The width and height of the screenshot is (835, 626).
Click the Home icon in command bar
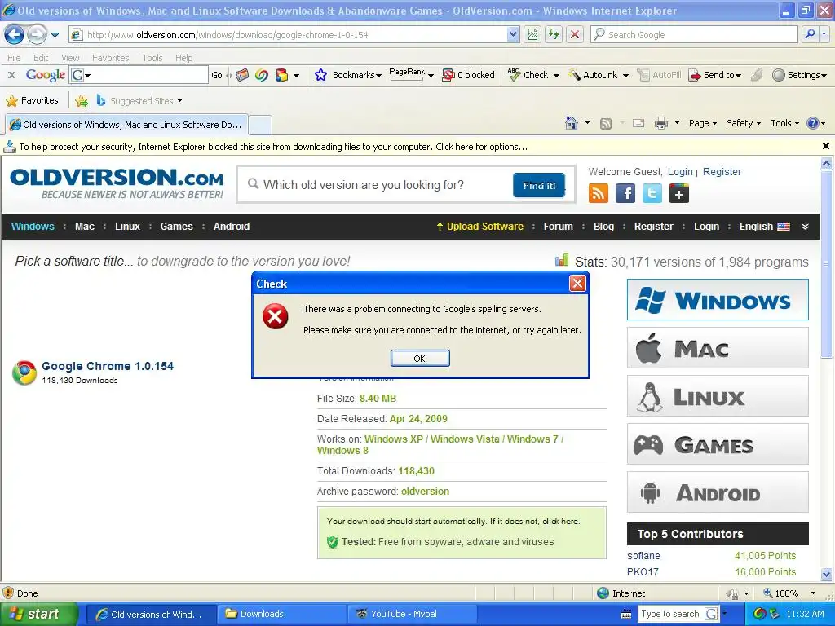point(571,124)
